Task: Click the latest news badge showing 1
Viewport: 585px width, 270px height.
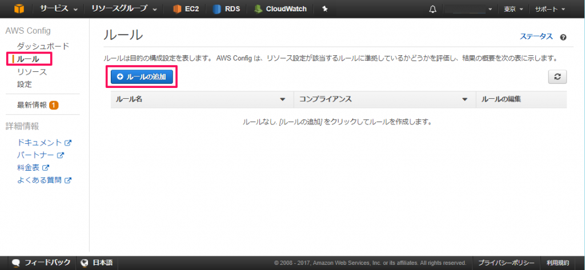Action: [53, 105]
